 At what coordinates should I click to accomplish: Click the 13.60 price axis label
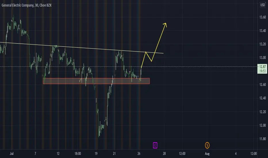tap(263, 17)
